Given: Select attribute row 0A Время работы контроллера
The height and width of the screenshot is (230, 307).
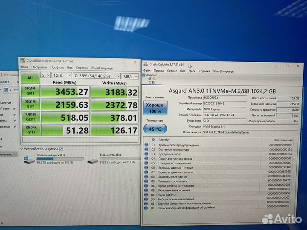Looking at the screenshot, I should coord(218,186).
